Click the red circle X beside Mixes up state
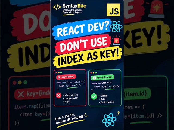 [58, 95]
